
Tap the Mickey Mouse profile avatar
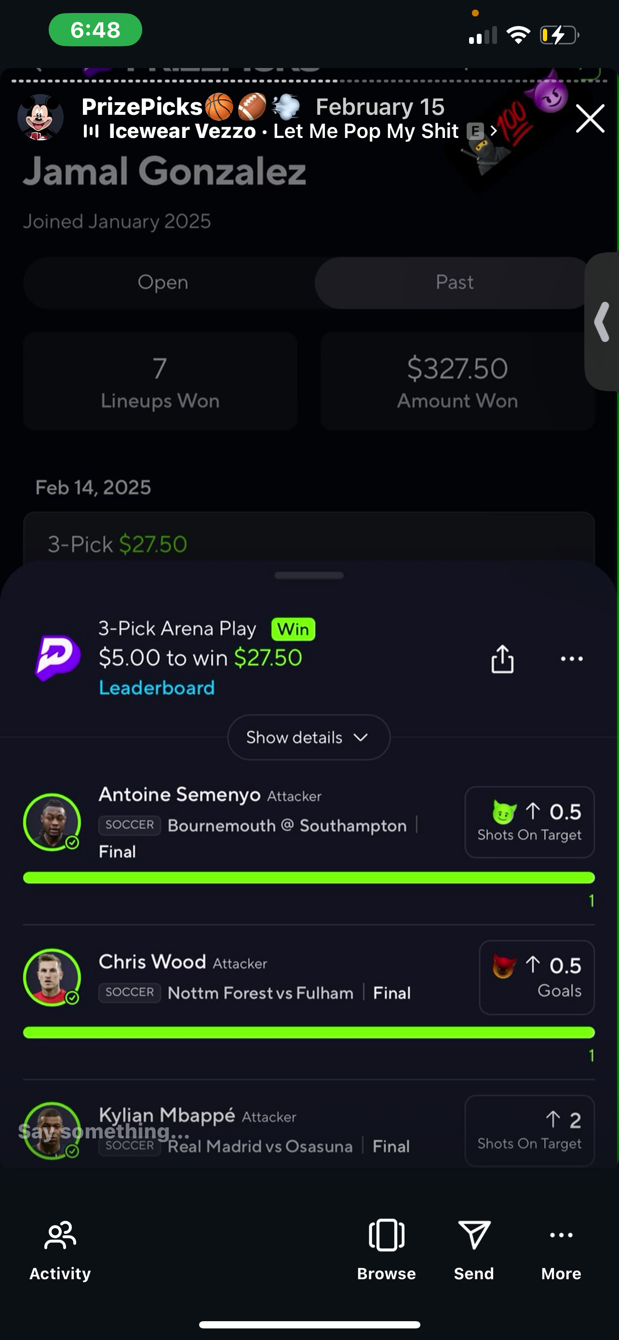pyautogui.click(x=40, y=117)
